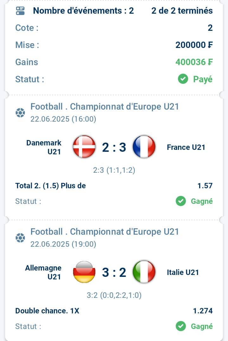This screenshot has height=341, width=228.
Task: Tap the 3 : 2 match score
Action: coord(114,272)
